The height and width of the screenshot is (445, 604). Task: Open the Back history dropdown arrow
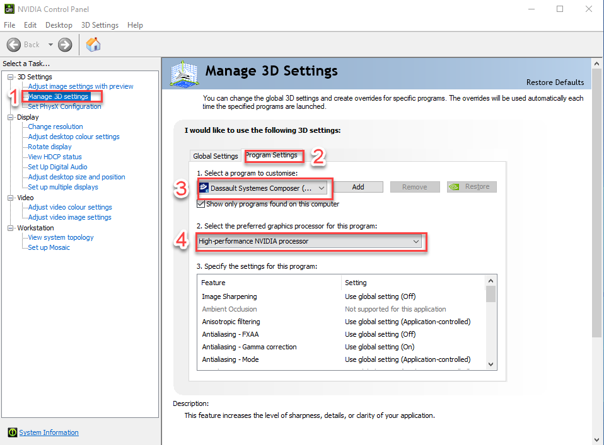pos(50,45)
